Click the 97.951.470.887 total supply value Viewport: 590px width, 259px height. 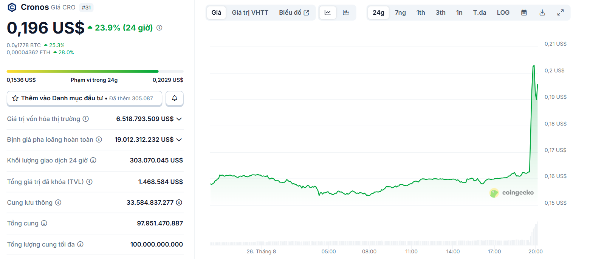(160, 224)
